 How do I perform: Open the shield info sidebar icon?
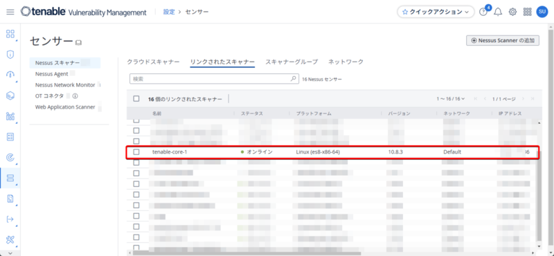[10, 55]
